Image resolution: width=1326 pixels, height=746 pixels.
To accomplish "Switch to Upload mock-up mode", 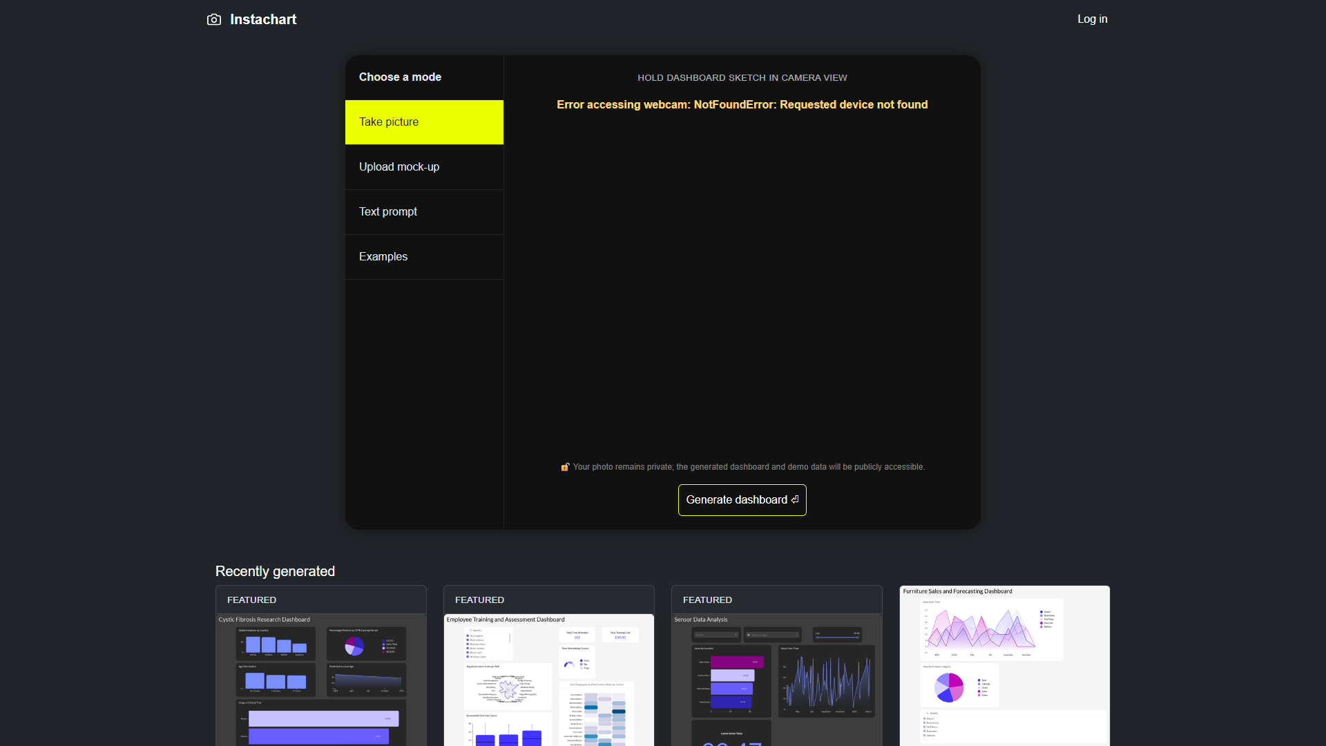I will click(424, 167).
